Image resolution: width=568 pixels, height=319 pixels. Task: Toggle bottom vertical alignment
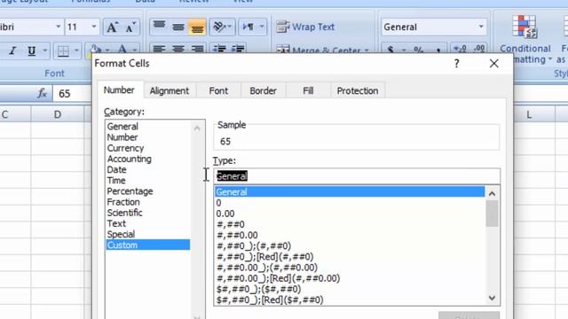[197, 27]
